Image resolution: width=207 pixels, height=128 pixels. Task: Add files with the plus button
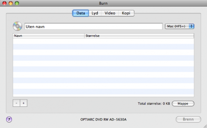pos(24,103)
